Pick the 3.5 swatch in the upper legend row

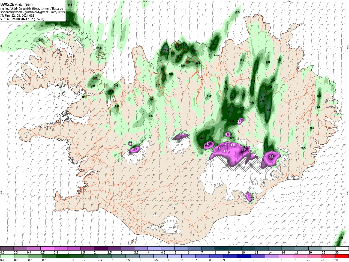point(141,248)
